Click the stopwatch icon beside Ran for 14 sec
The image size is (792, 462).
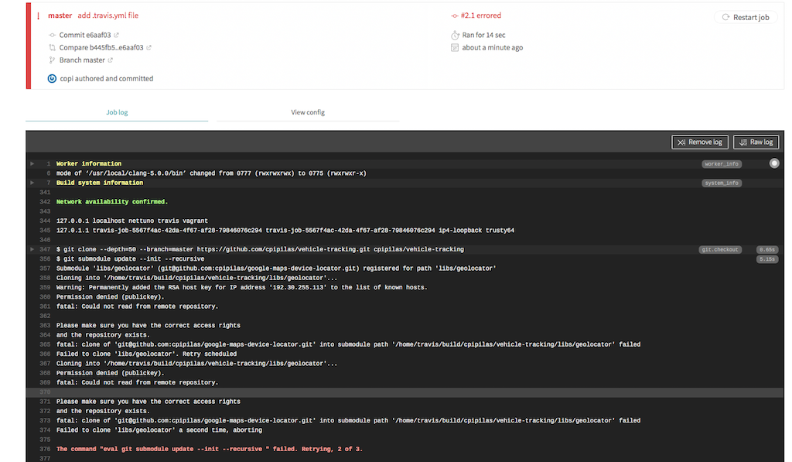click(455, 35)
